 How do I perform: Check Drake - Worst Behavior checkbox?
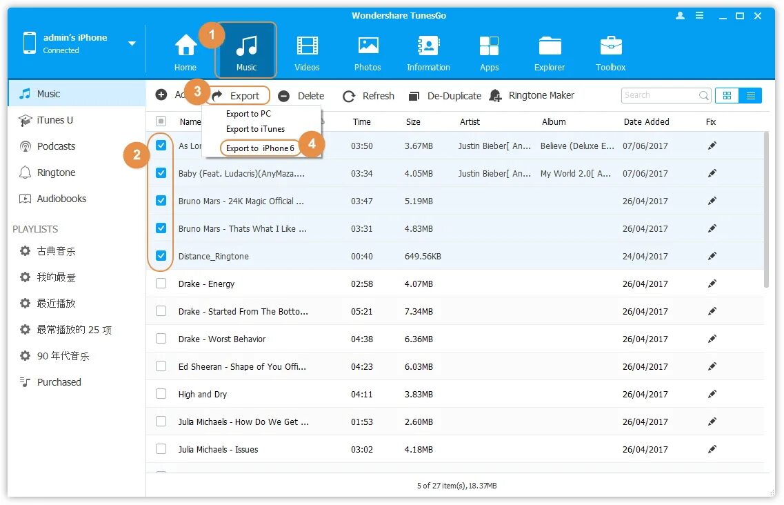[161, 338]
